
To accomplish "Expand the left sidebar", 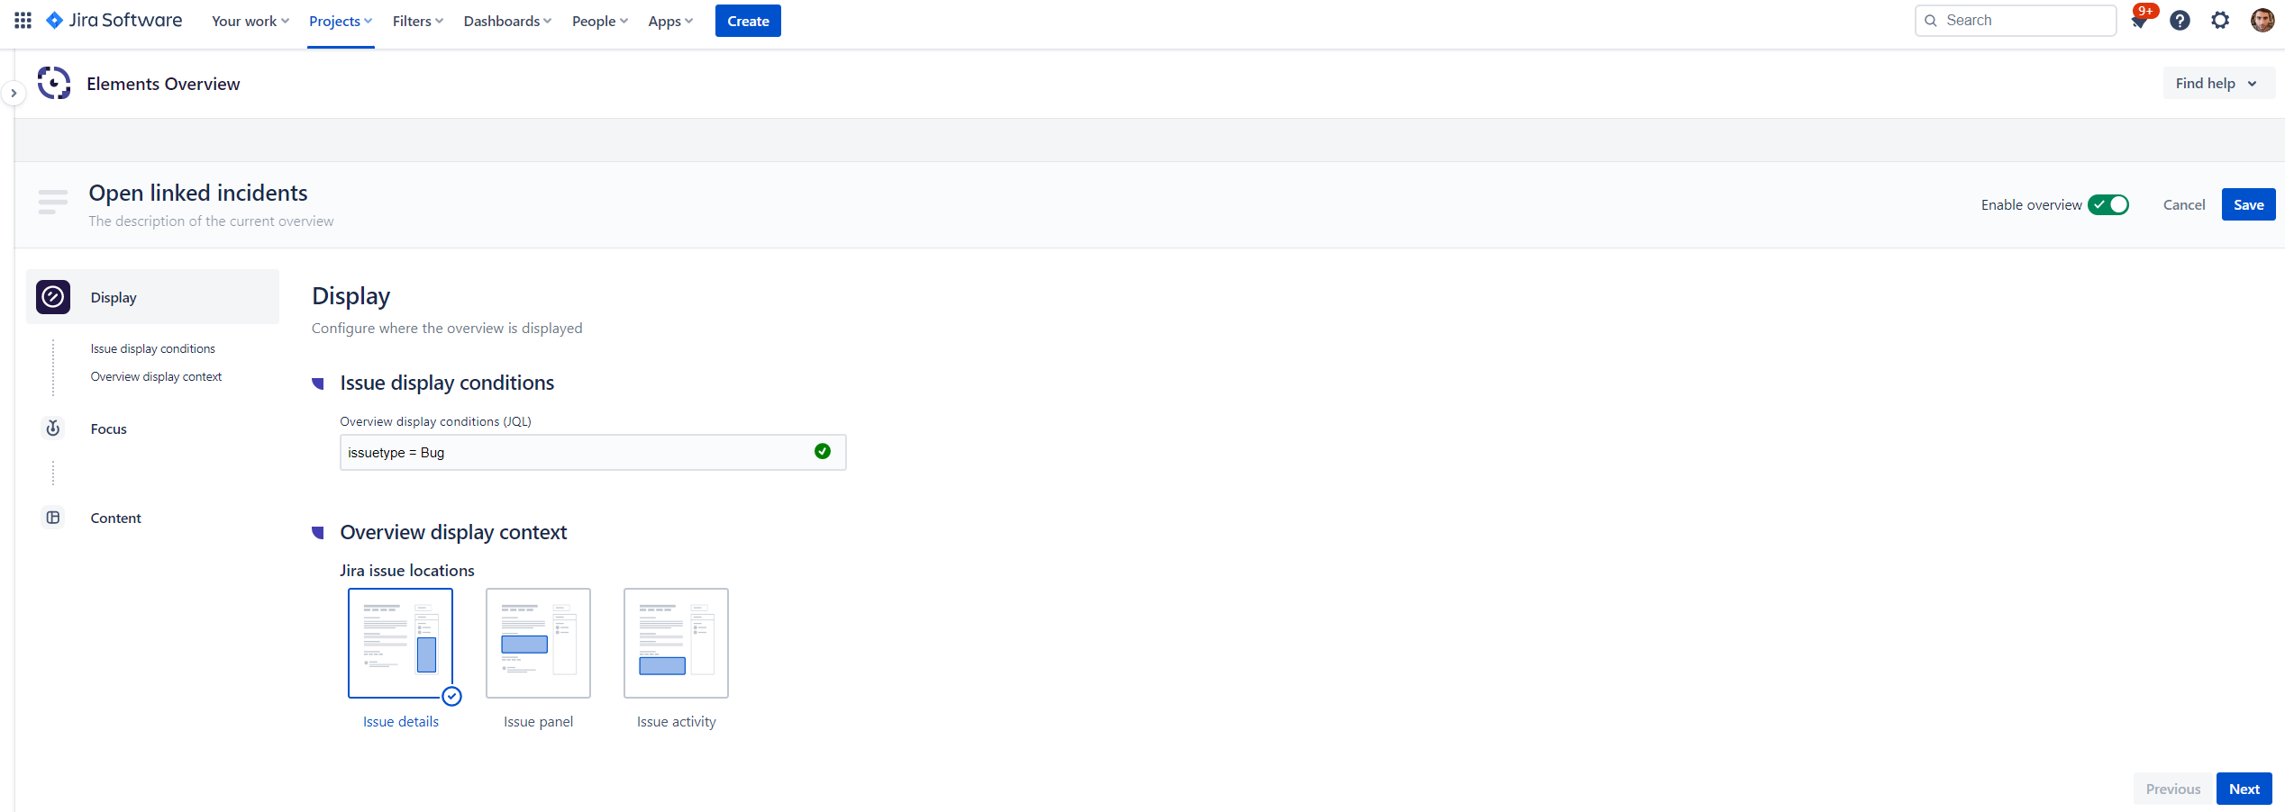I will [14, 93].
